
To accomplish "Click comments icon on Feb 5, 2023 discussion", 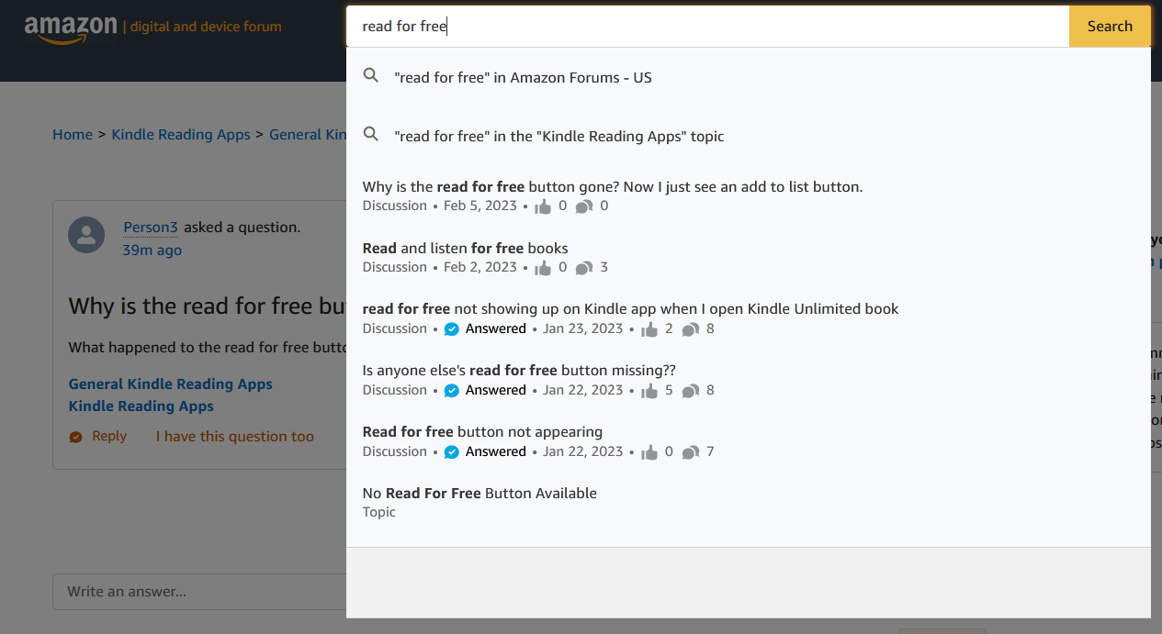I will 584,206.
